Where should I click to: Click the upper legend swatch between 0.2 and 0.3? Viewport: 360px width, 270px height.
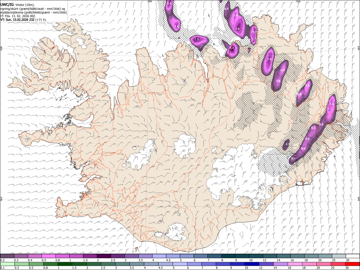tap(7, 256)
